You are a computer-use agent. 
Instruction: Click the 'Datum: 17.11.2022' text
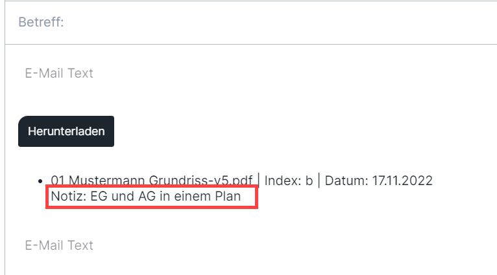click(378, 181)
